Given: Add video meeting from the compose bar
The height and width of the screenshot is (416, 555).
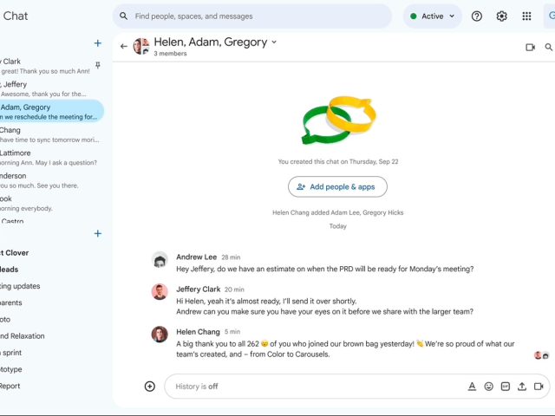Looking at the screenshot, I should tap(539, 387).
